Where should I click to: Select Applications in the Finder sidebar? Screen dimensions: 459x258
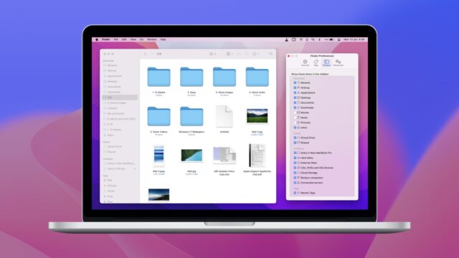(x=115, y=76)
